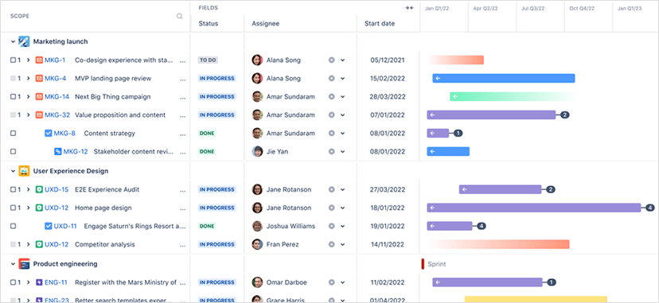Collapse fields using the double-arrow icon
Screen dimensions: 659x303
(409, 8)
